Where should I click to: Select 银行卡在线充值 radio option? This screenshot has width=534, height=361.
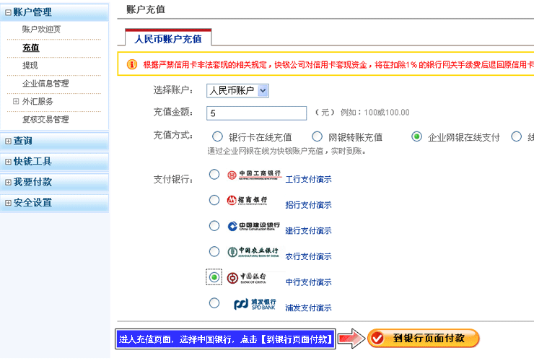pos(217,136)
